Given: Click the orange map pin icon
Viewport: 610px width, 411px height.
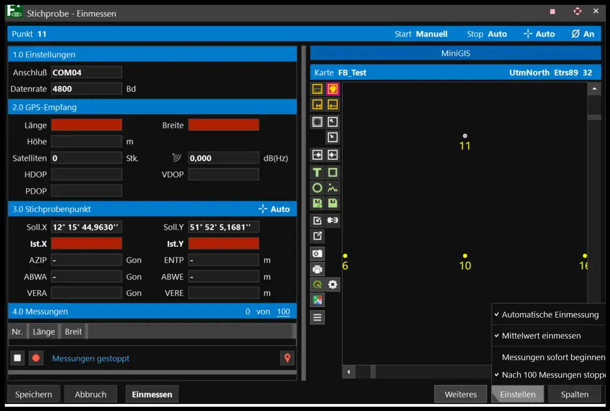Looking at the screenshot, I should pyautogui.click(x=287, y=358).
